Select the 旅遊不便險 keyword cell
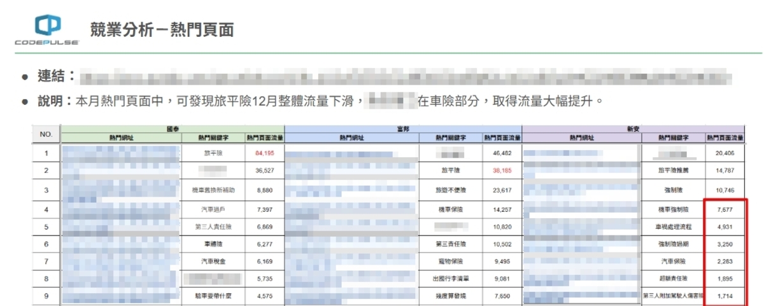The width and height of the screenshot is (764, 306). click(451, 190)
